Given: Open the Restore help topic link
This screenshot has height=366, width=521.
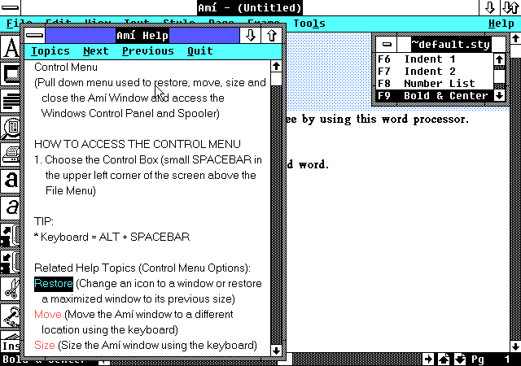Looking at the screenshot, I should [x=54, y=284].
